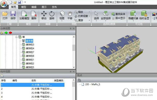Pin the 分类视图 panel
The height and width of the screenshot is (100, 157).
point(71,28)
